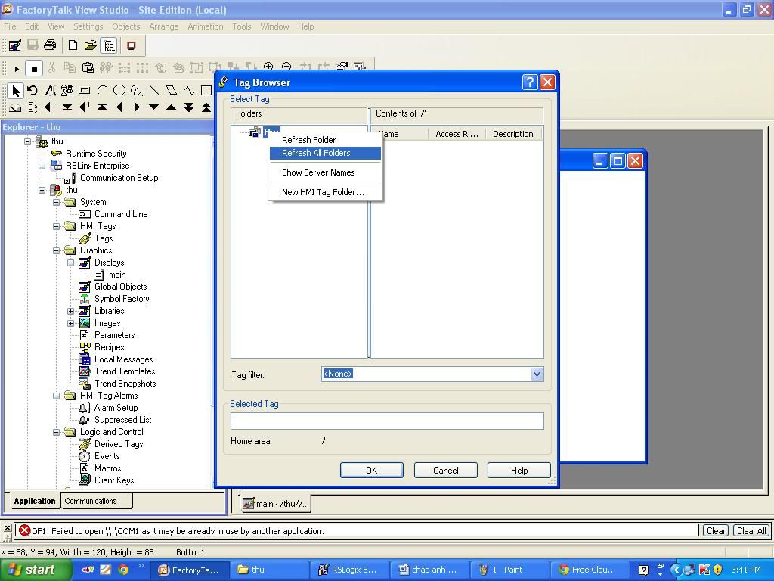Click the main display document tab
Viewport: 774px width, 581px height.
(276, 503)
